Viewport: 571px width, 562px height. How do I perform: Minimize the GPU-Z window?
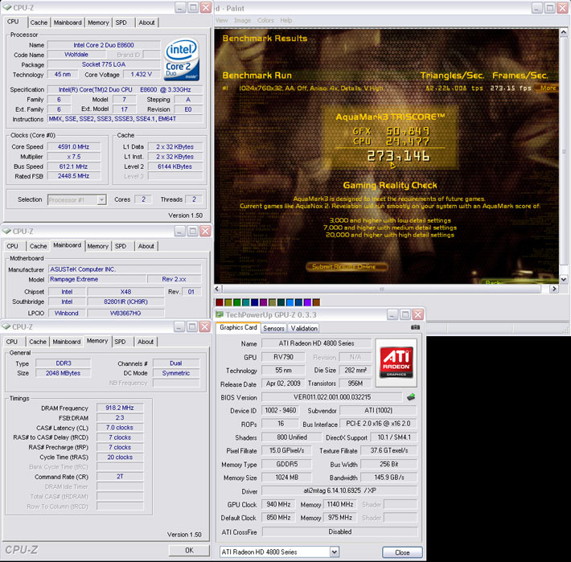tap(392, 314)
